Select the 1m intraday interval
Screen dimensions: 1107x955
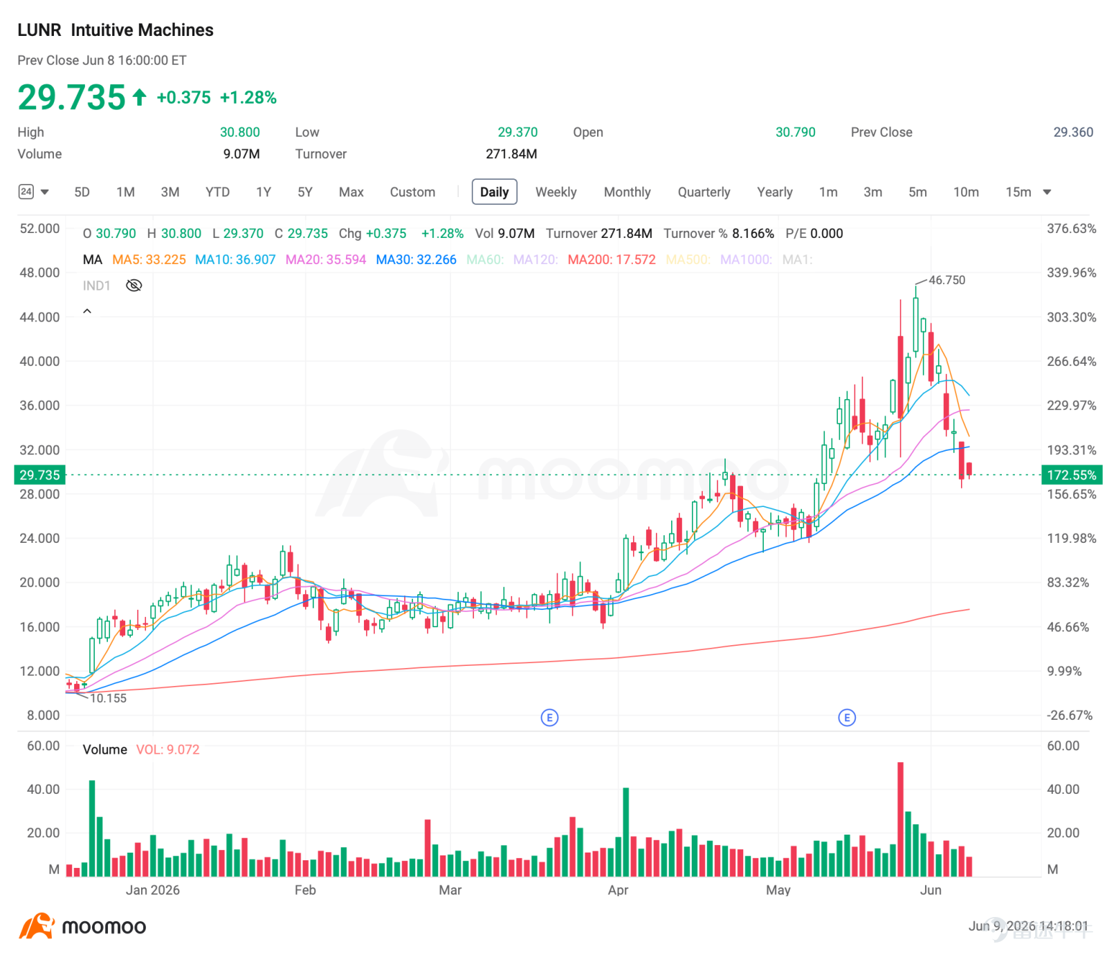(x=828, y=192)
